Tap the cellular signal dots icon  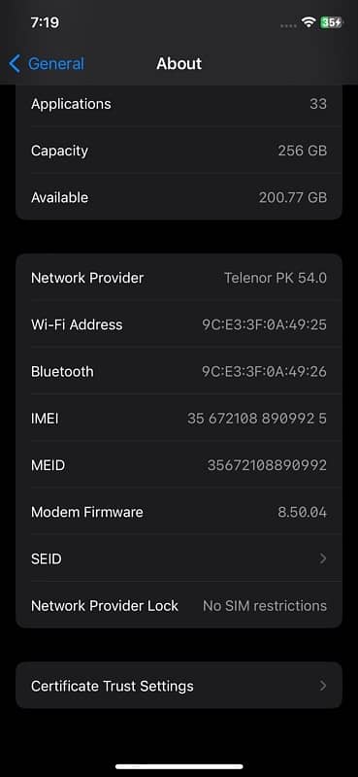pyautogui.click(x=289, y=25)
